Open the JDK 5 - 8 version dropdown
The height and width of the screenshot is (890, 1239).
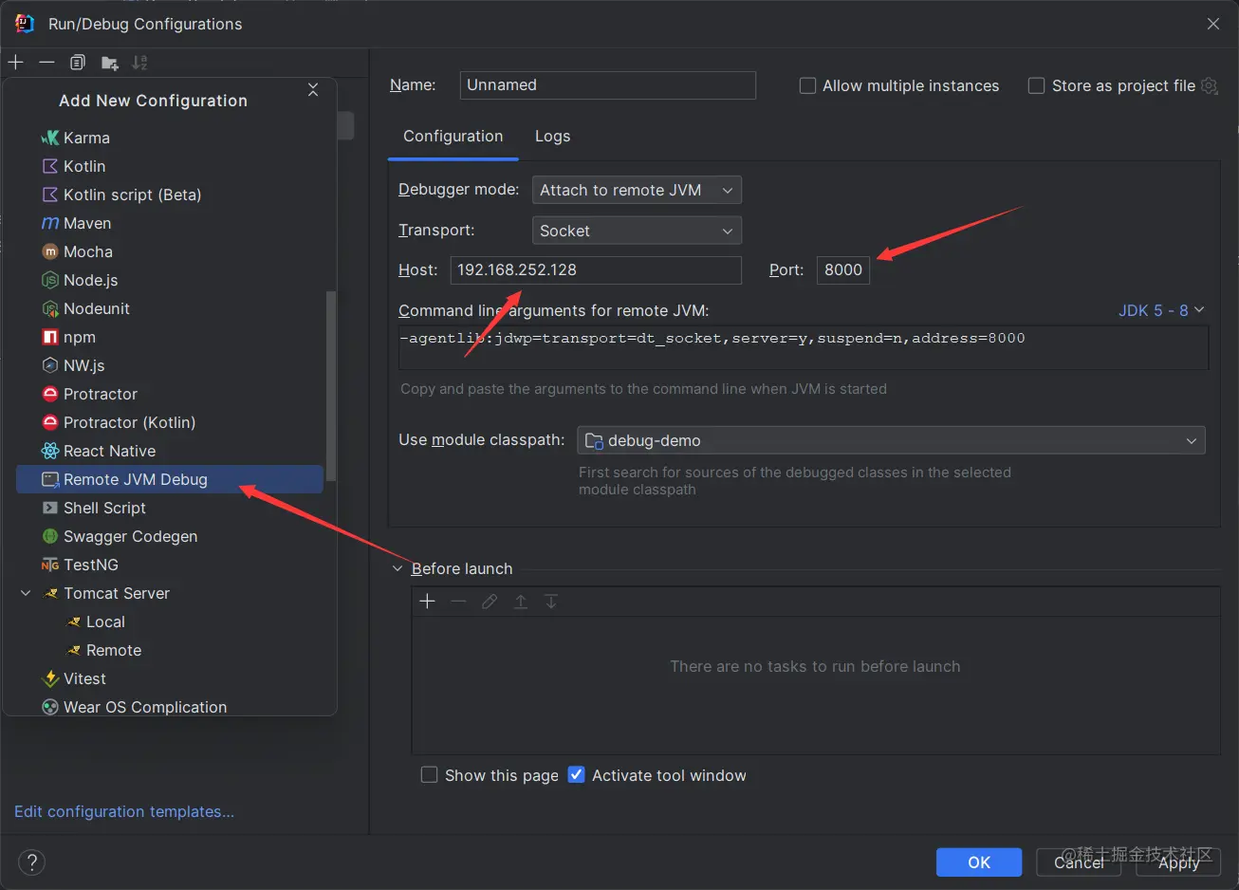[x=1161, y=310]
